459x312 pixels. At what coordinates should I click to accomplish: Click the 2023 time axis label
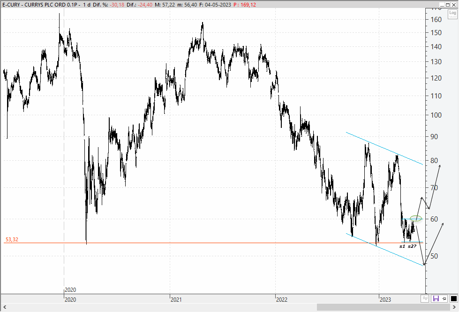click(385, 299)
